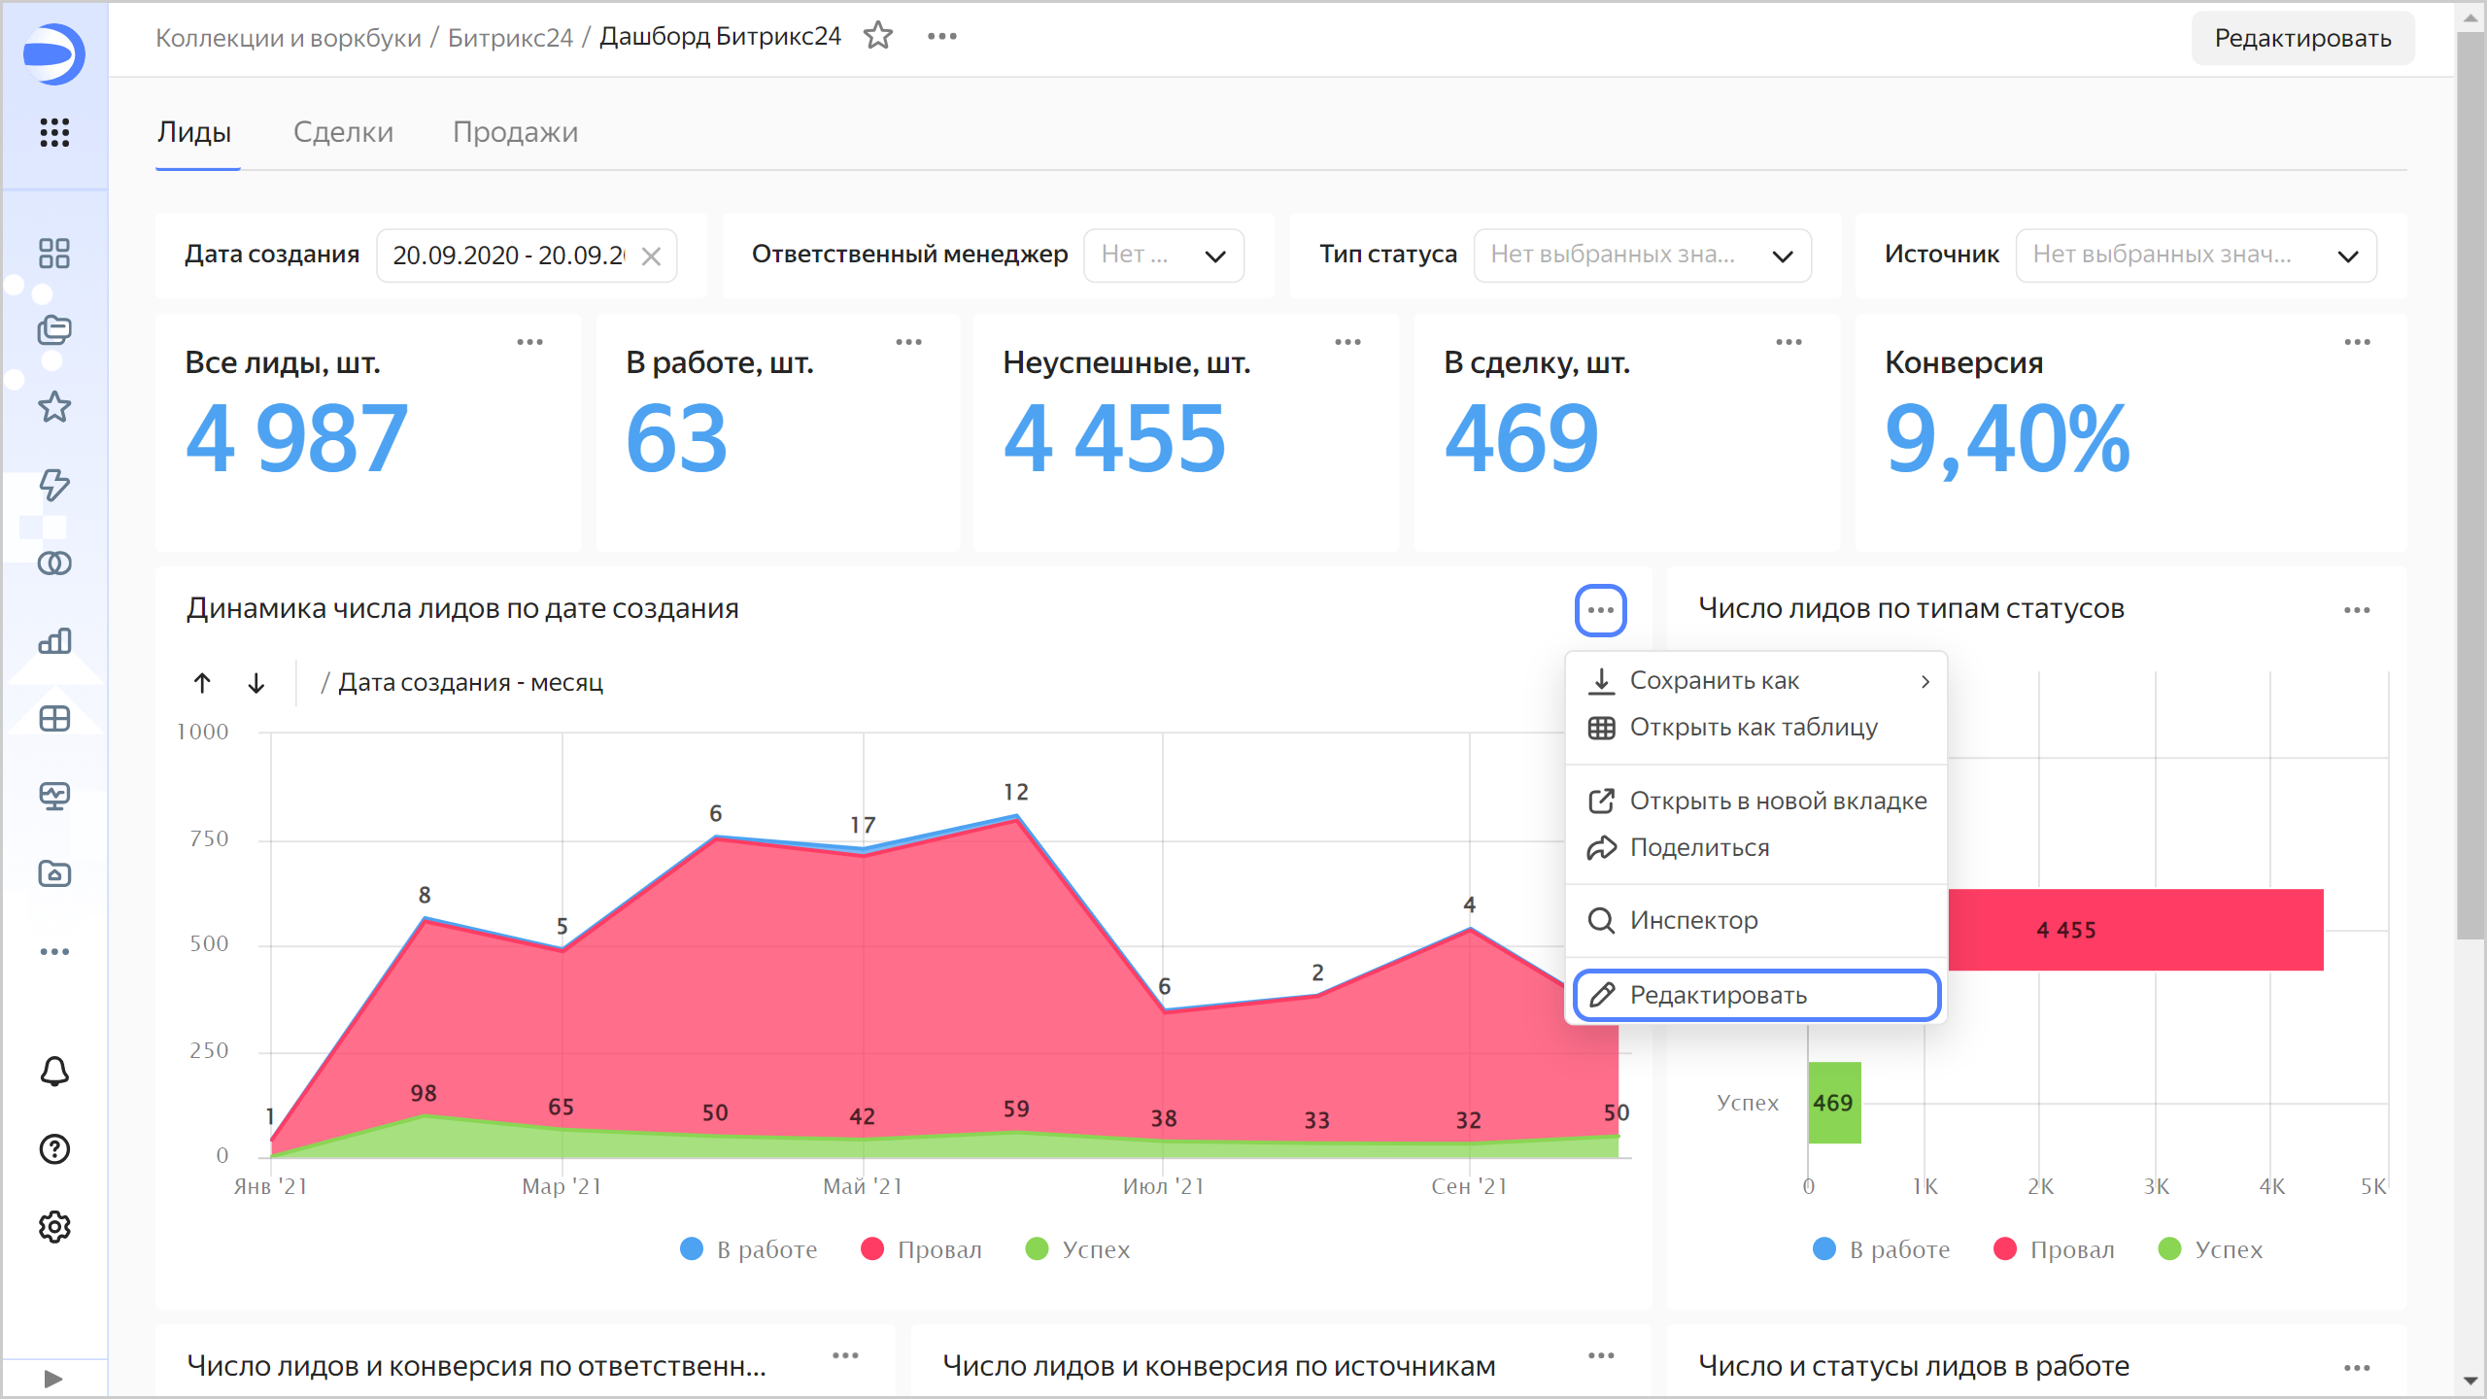This screenshot has height=1399, width=2487.
Task: Click ascending sort arrow on chart
Action: pos(202,683)
